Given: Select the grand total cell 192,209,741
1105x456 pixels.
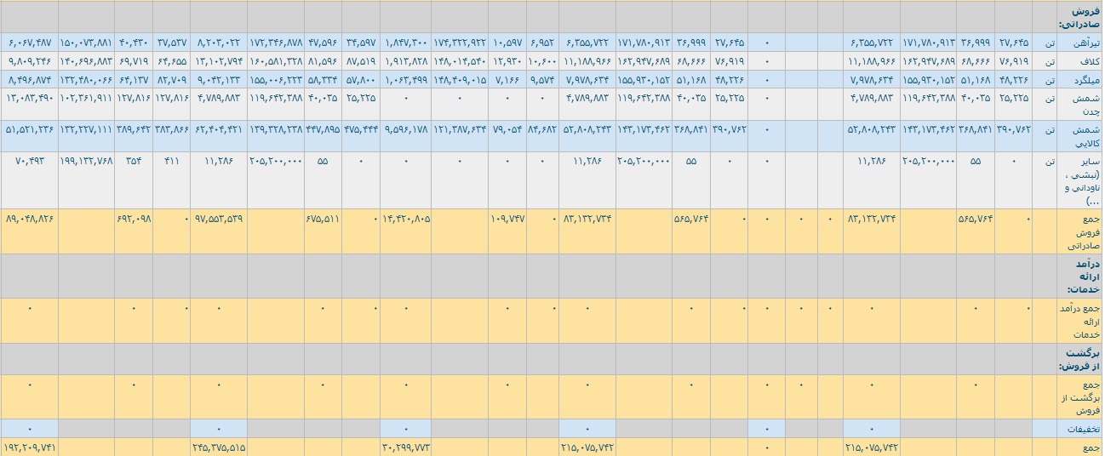Looking at the screenshot, I should point(30,447).
